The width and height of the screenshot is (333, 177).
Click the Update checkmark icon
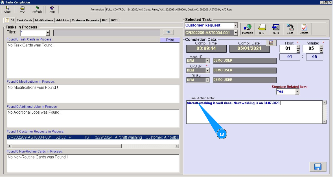point(304,29)
